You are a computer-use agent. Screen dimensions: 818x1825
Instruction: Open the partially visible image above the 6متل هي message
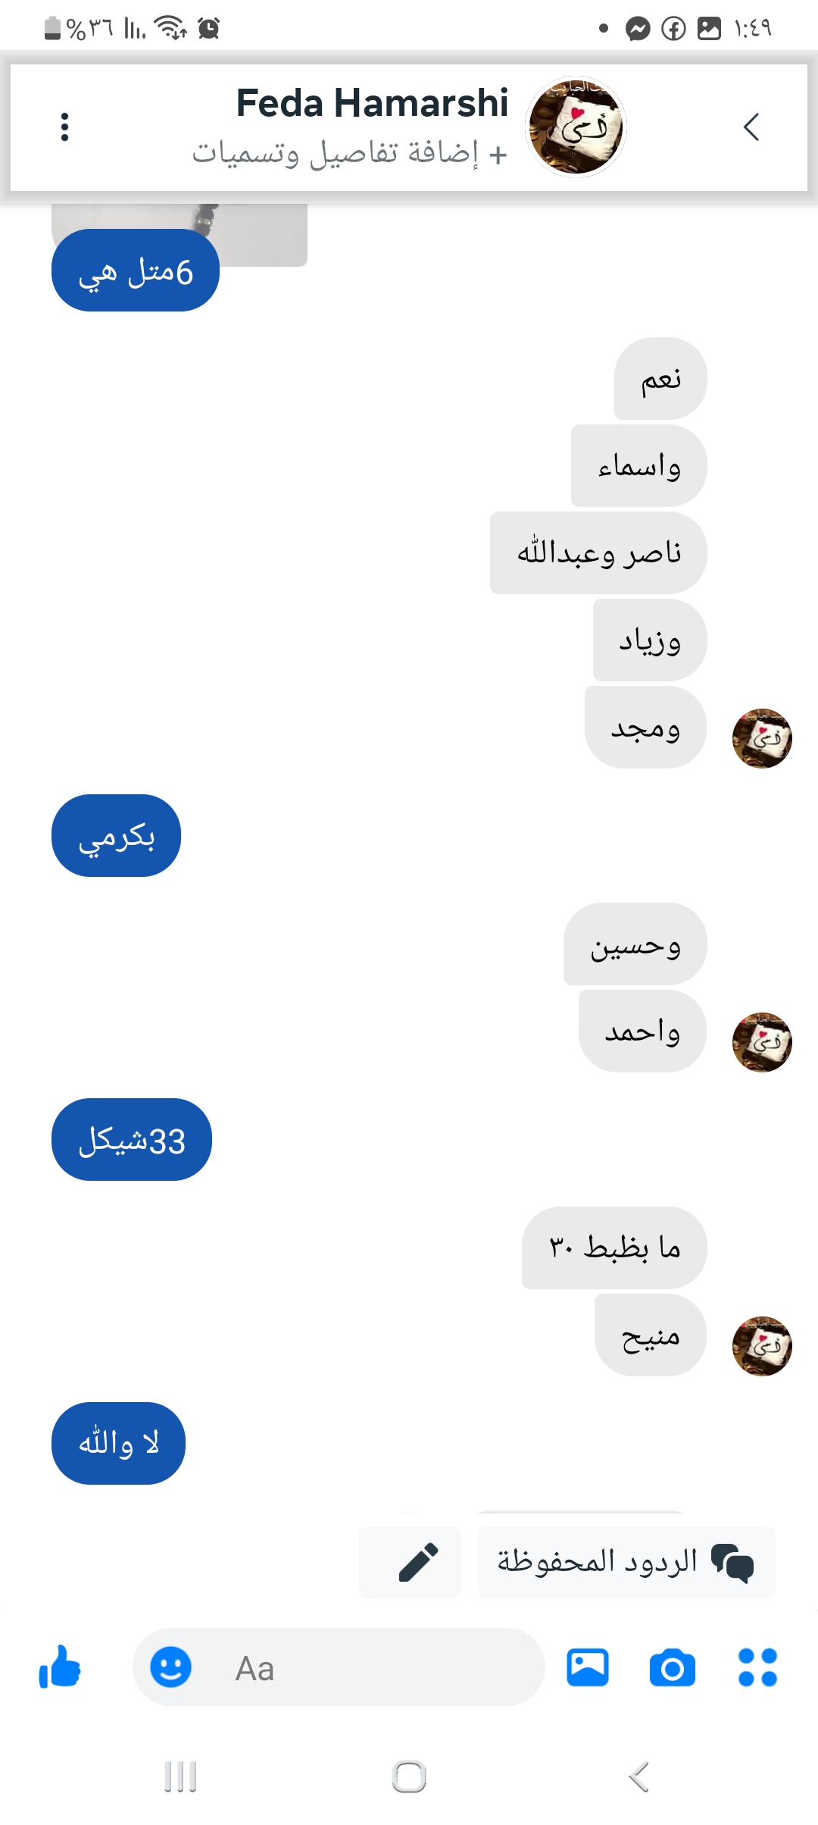pos(180,234)
